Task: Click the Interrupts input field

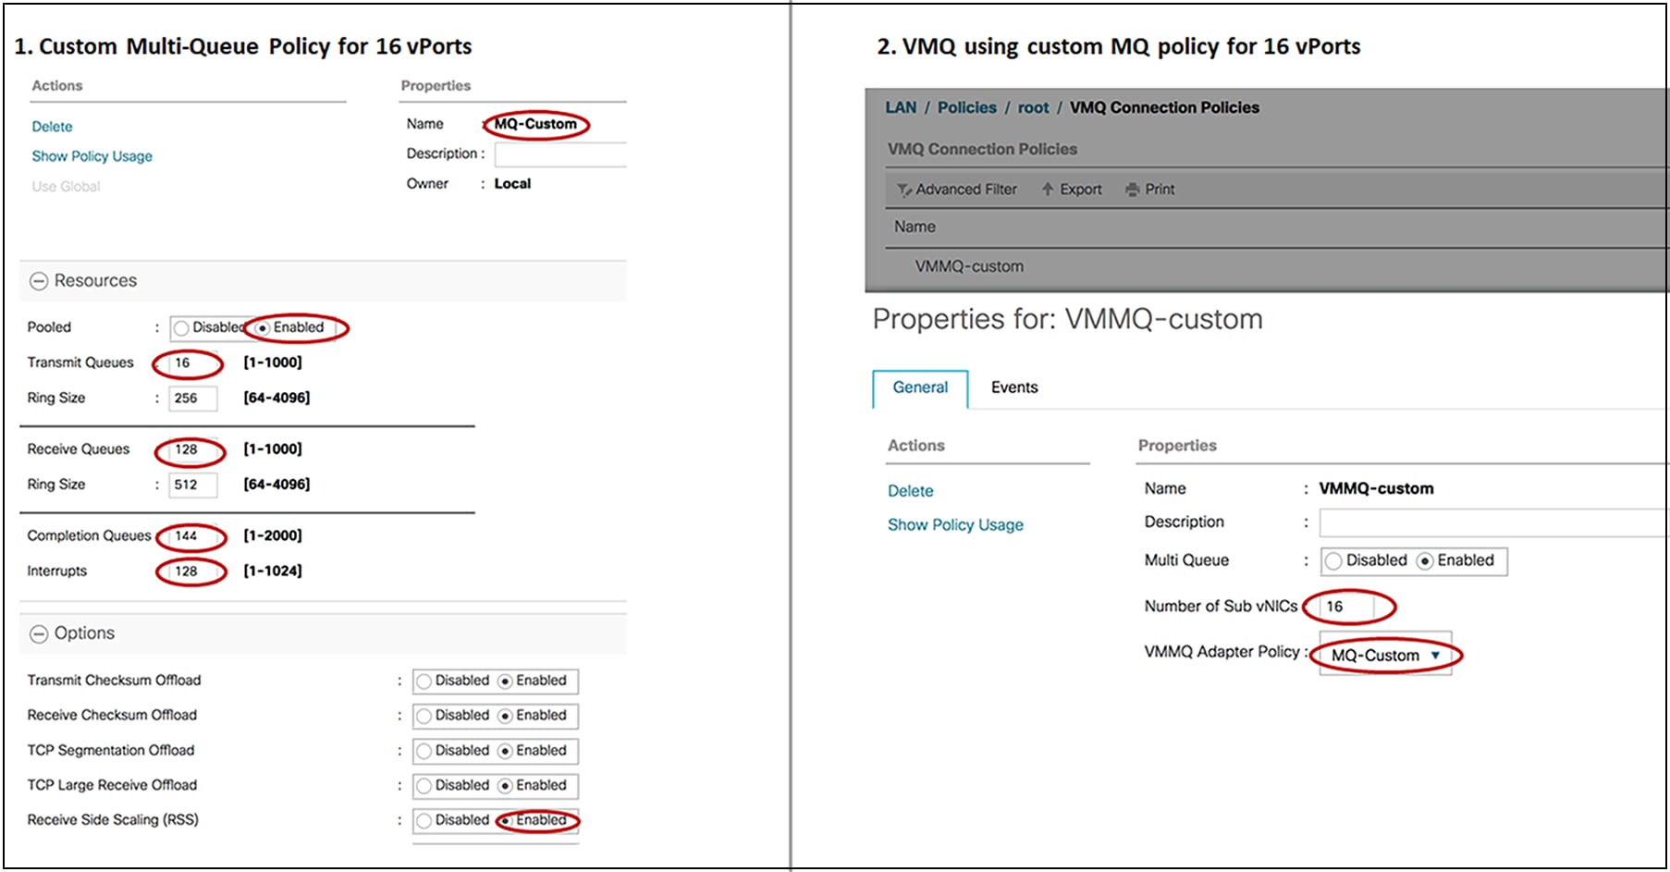Action: tap(193, 571)
